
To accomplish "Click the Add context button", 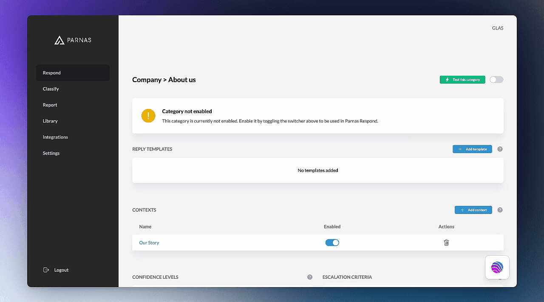I will pyautogui.click(x=473, y=210).
